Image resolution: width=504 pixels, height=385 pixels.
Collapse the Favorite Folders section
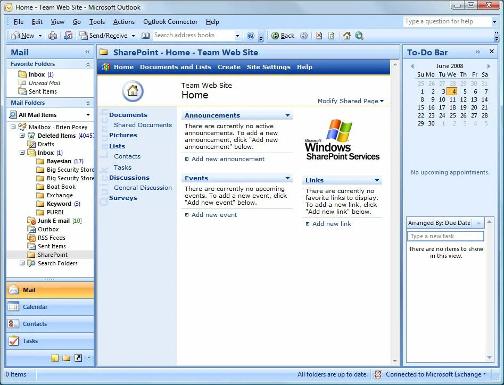tap(88, 64)
